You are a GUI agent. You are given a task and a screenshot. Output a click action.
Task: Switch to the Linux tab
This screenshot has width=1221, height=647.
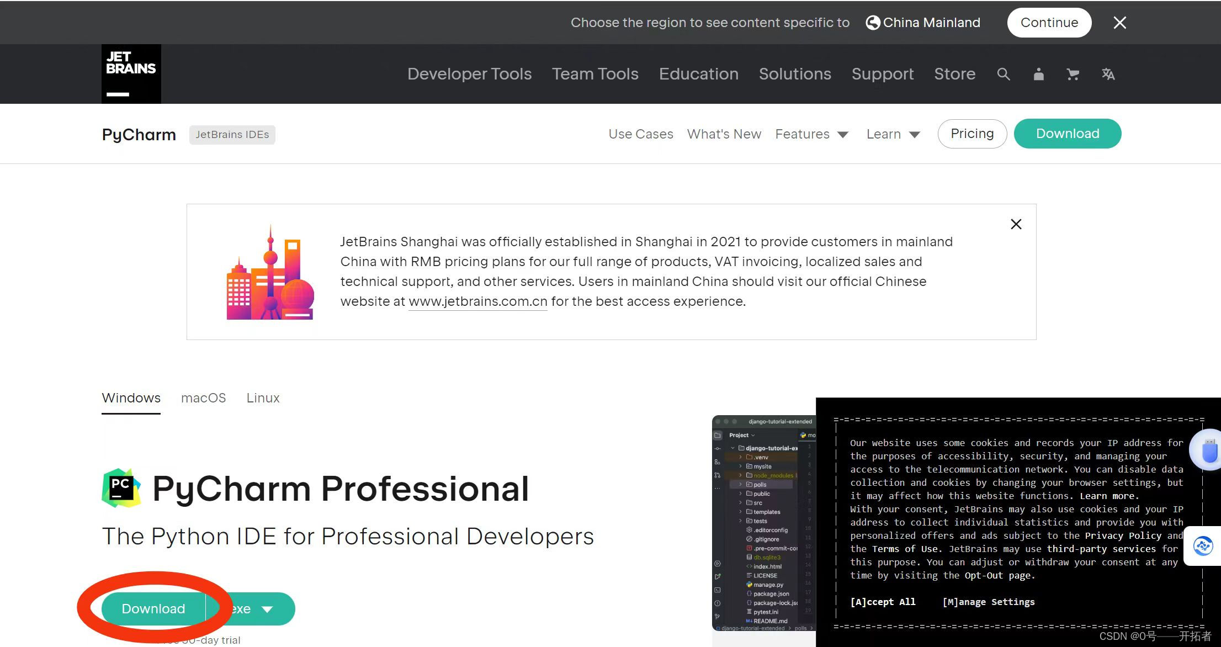pyautogui.click(x=263, y=397)
